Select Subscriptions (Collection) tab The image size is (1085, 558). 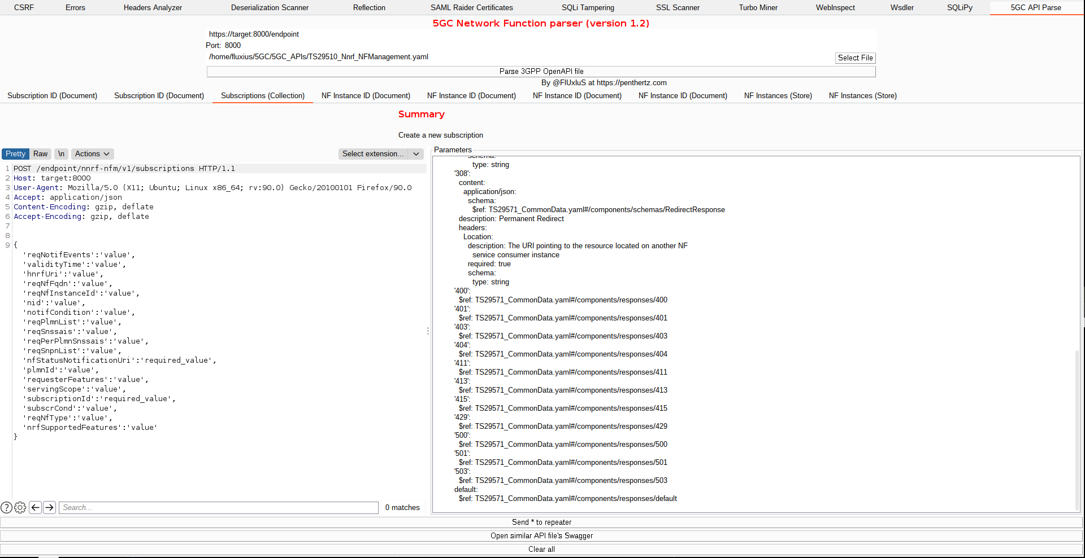tap(263, 96)
